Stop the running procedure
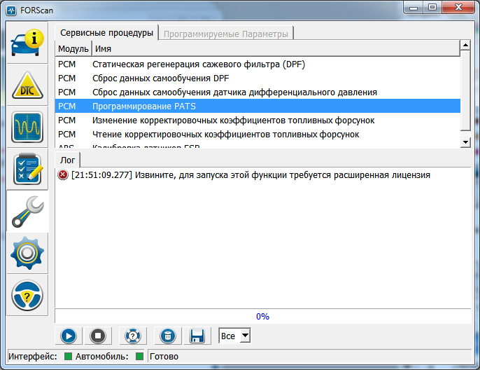Viewport: 480px width, 370px height. pyautogui.click(x=98, y=336)
